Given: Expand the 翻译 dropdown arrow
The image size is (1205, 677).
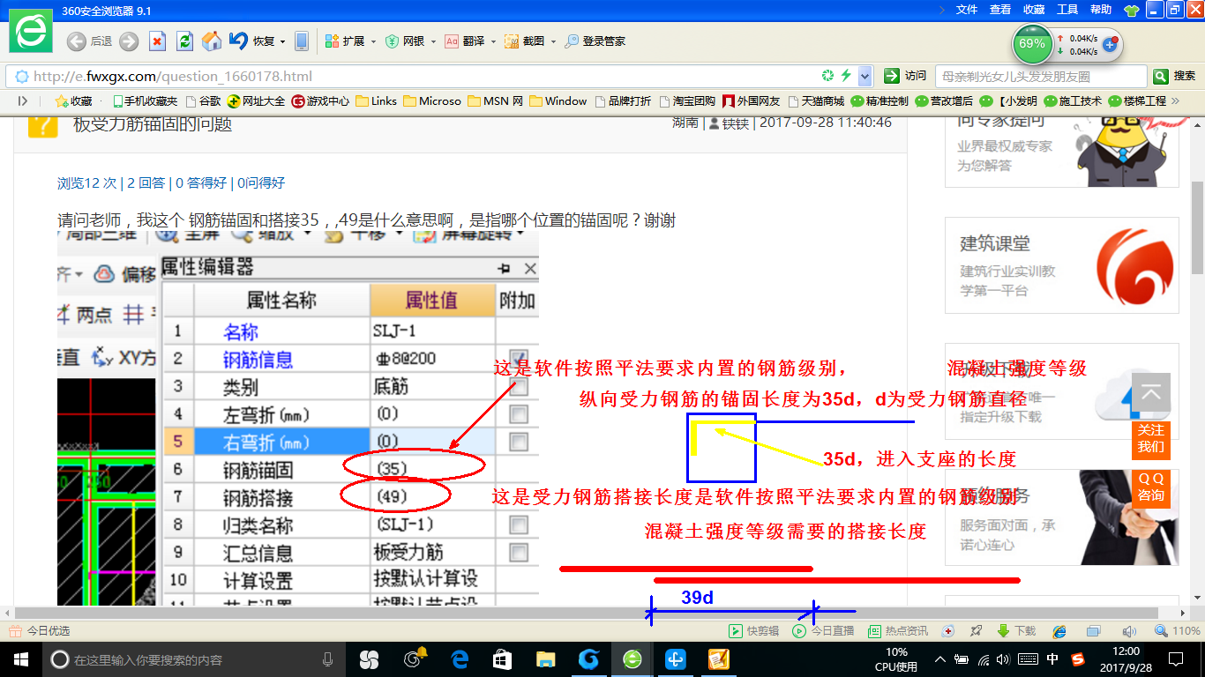Looking at the screenshot, I should pos(493,41).
